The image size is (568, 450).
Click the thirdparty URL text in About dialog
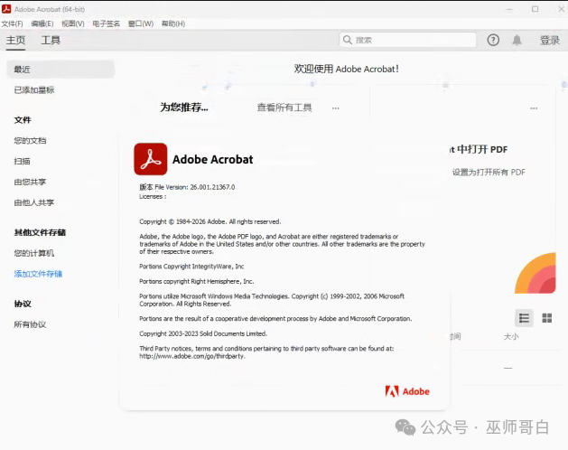tap(192, 356)
